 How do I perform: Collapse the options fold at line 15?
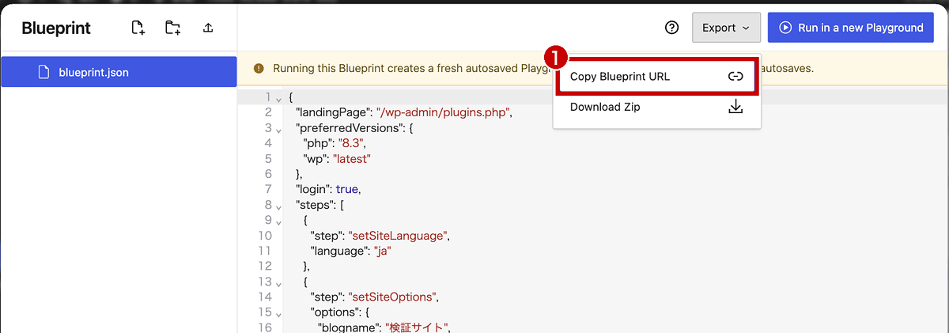tap(278, 313)
